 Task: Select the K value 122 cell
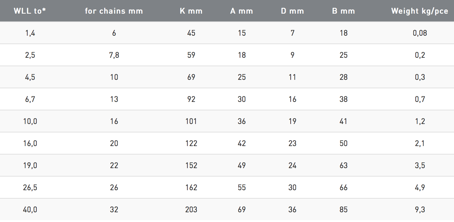click(x=191, y=143)
